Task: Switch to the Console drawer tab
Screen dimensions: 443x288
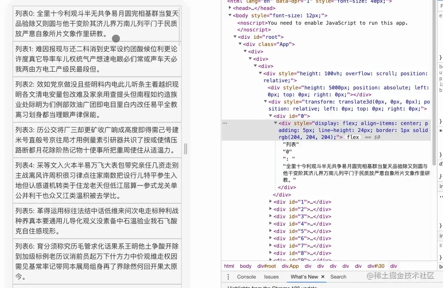Action: pos(246,277)
